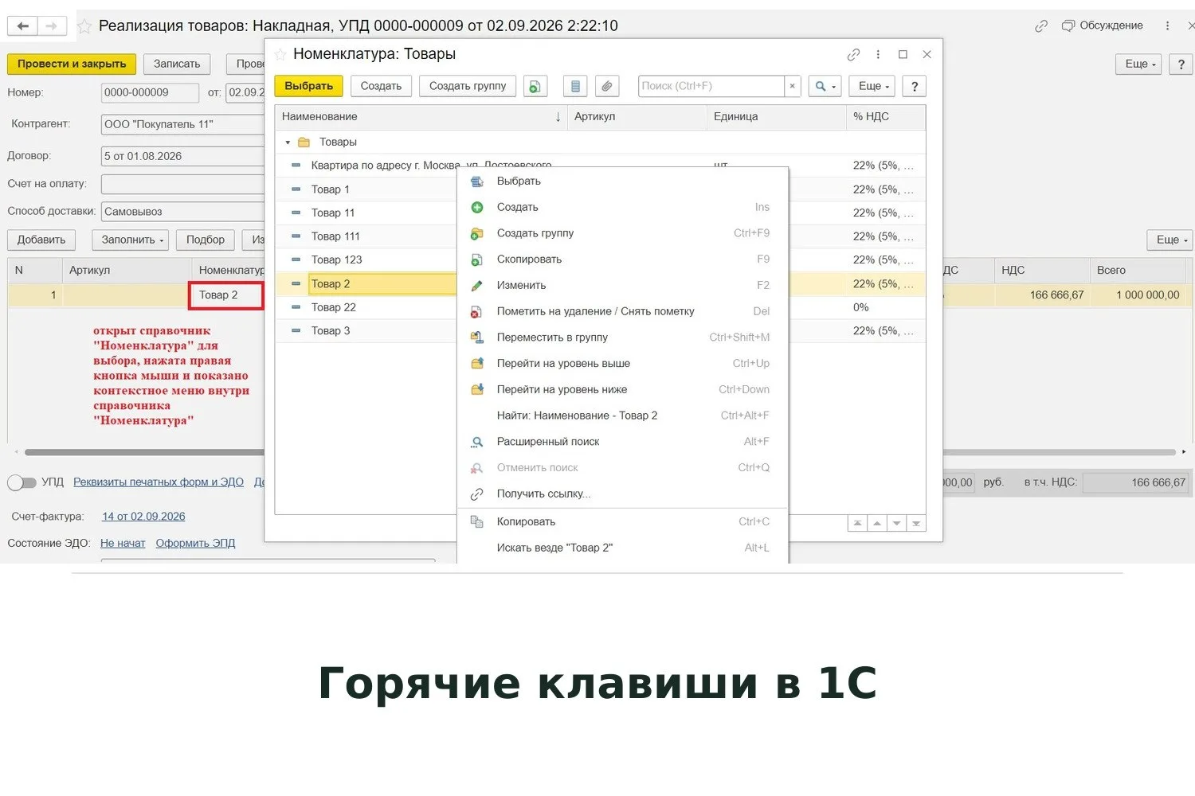The width and height of the screenshot is (1195, 796).
Task: Choose Скопировать in the context menu
Action: pos(622,259)
